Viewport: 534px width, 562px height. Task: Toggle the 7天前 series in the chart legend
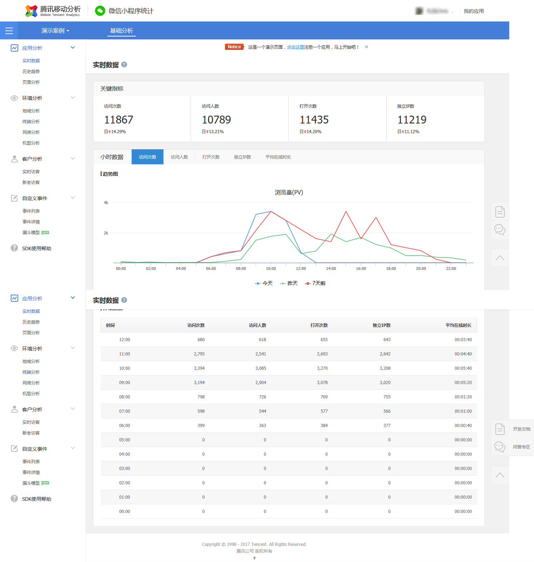coord(315,283)
